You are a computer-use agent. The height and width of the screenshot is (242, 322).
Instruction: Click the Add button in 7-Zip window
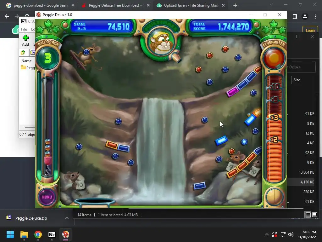pos(25,40)
